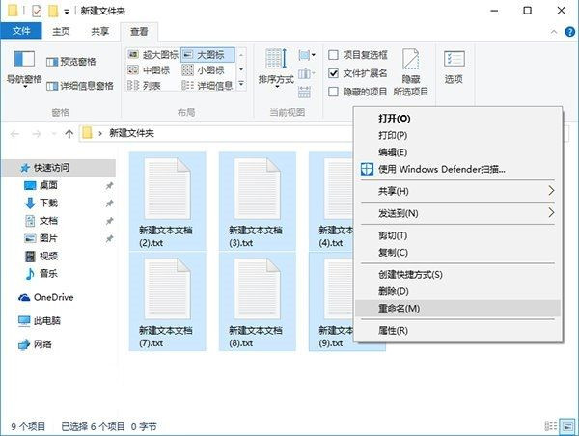Click the 隐藏所选项目 hide selected items icon
This screenshot has width=579, height=436.
point(411,69)
